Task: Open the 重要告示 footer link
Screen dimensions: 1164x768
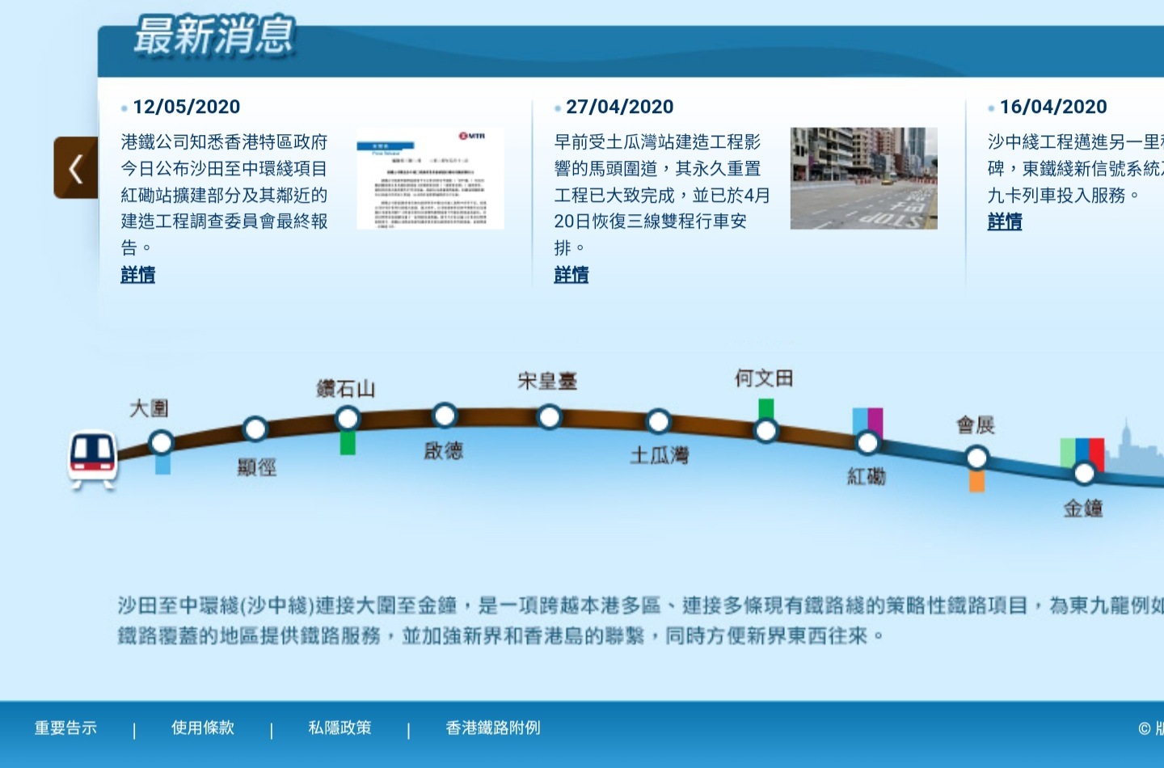Action: (x=65, y=728)
